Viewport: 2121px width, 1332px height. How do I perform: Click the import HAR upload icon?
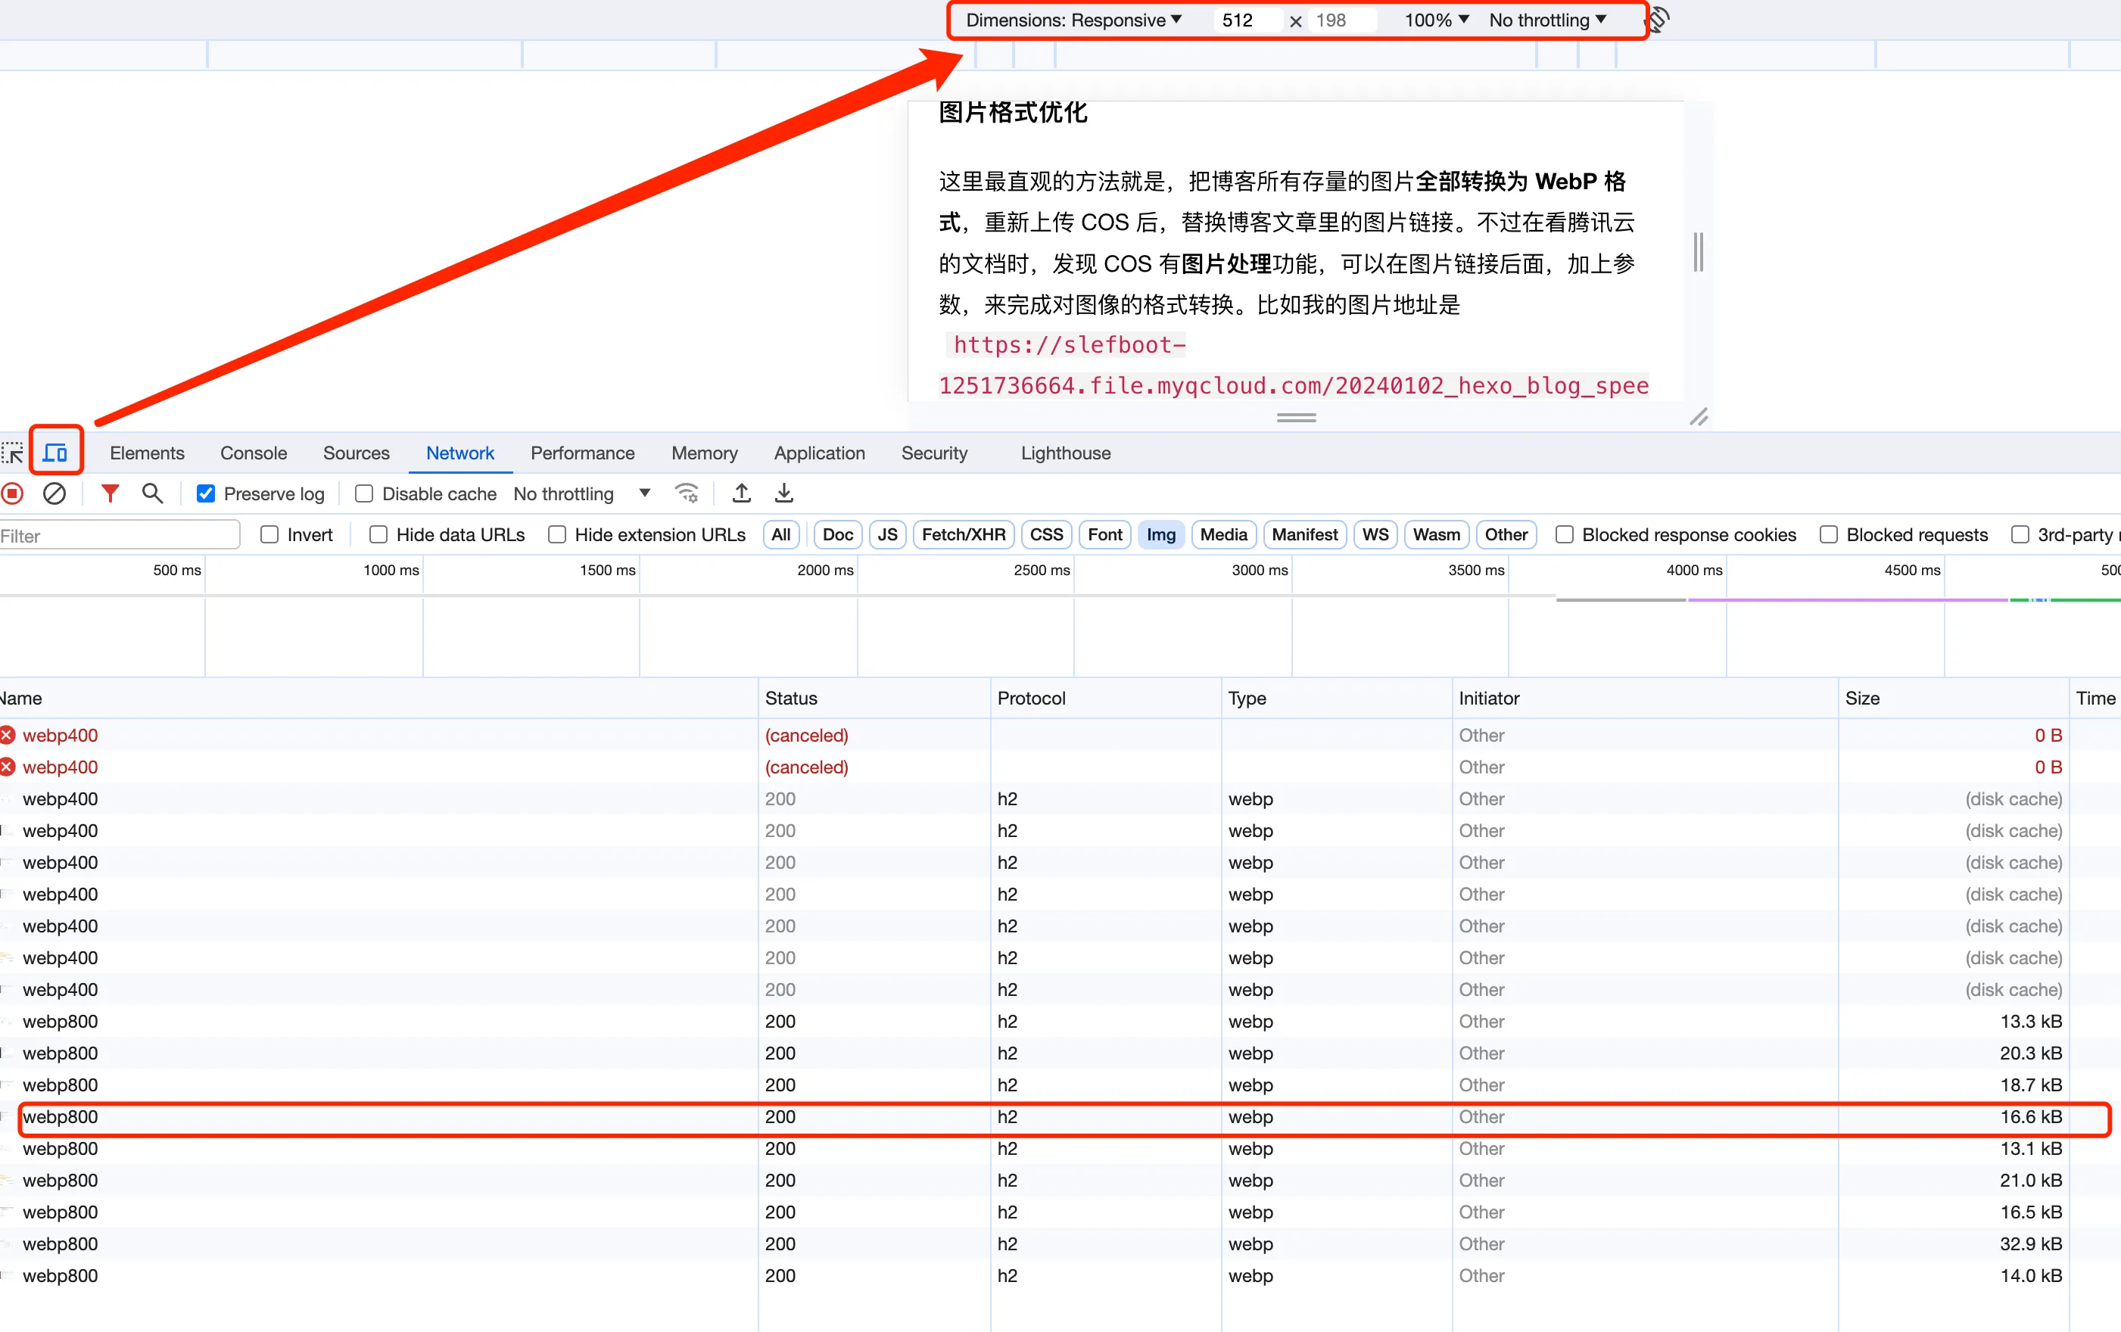[x=742, y=494]
